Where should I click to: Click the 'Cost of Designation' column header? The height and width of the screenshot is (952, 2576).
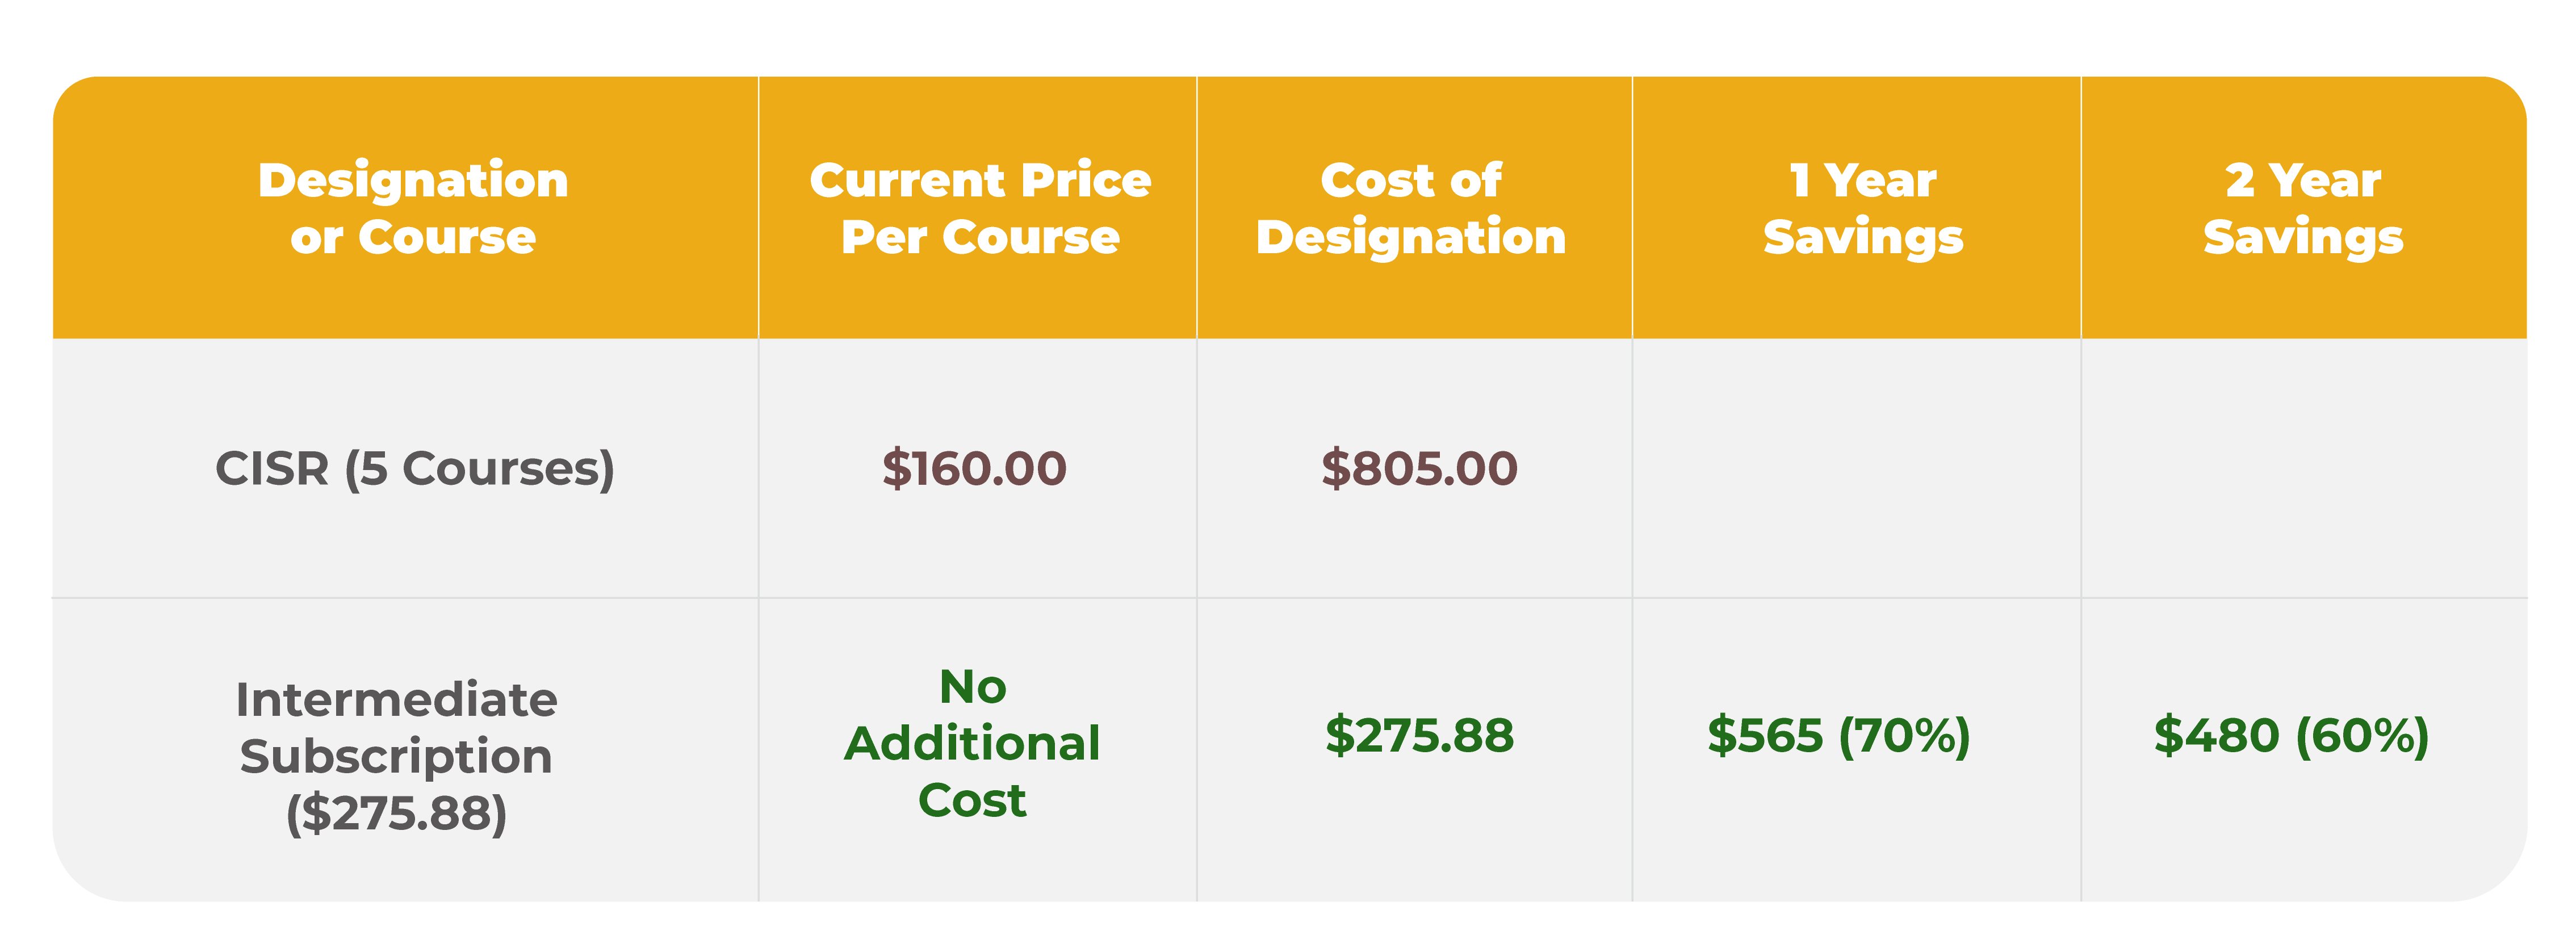click(1411, 208)
